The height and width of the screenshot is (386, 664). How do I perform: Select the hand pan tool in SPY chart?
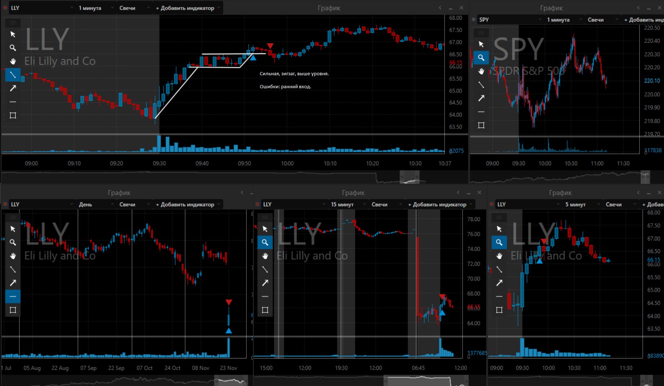click(x=481, y=71)
